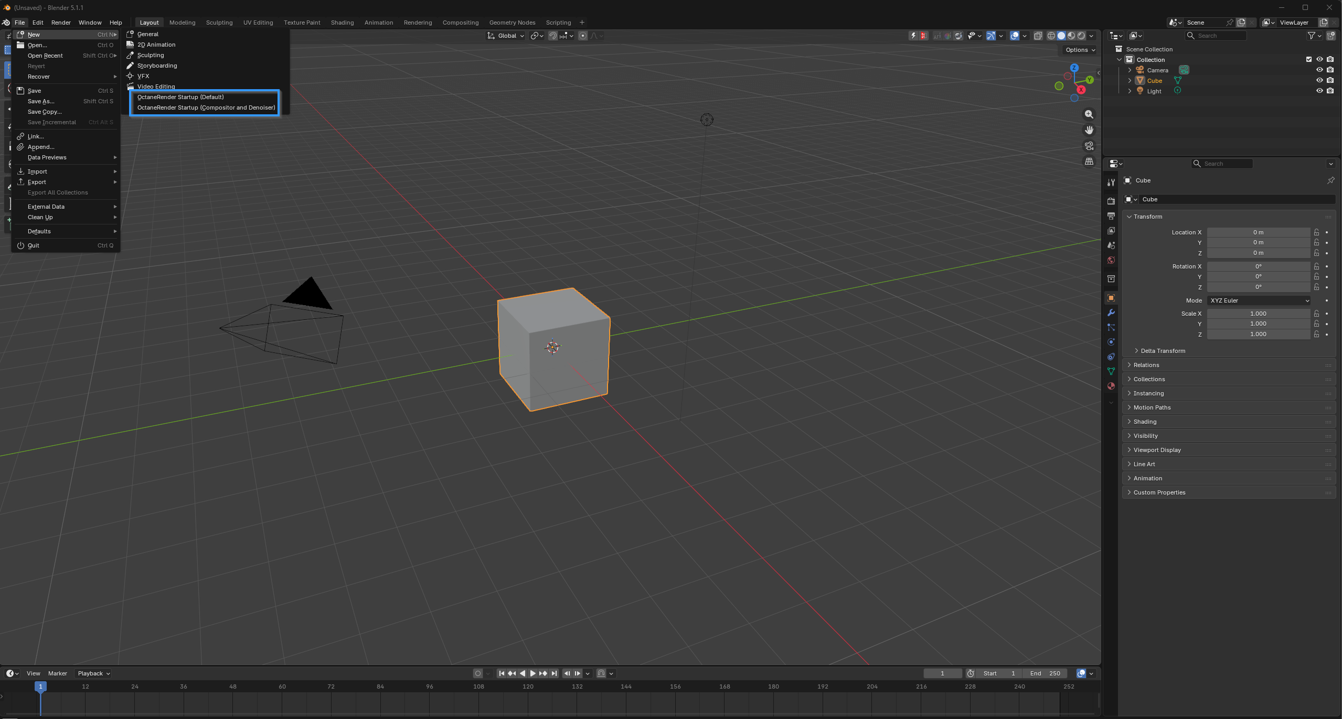Toggle the camera view icon in viewport

pos(1089,146)
